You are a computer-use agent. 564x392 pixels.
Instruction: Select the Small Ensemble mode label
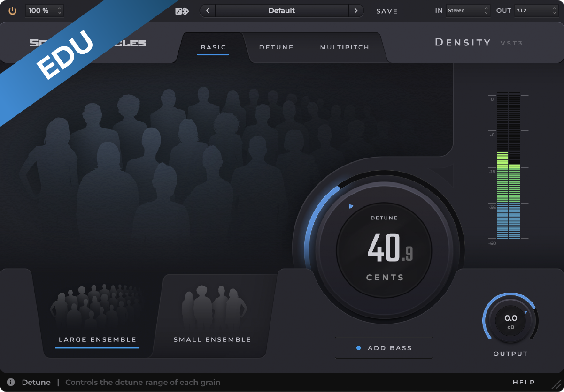pos(212,339)
